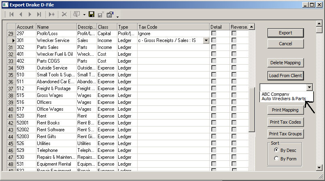Click the Telephone name cell
325x181 pixels.
click(x=56, y=150)
